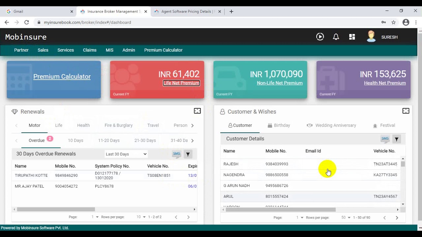
Task: Click the Renewals table horizontal scrollbar
Action: (56, 209)
